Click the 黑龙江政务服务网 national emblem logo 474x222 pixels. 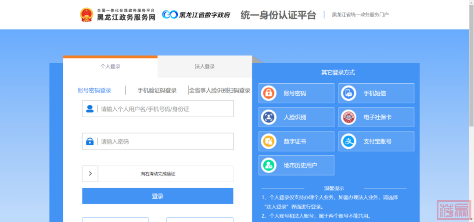coord(86,14)
